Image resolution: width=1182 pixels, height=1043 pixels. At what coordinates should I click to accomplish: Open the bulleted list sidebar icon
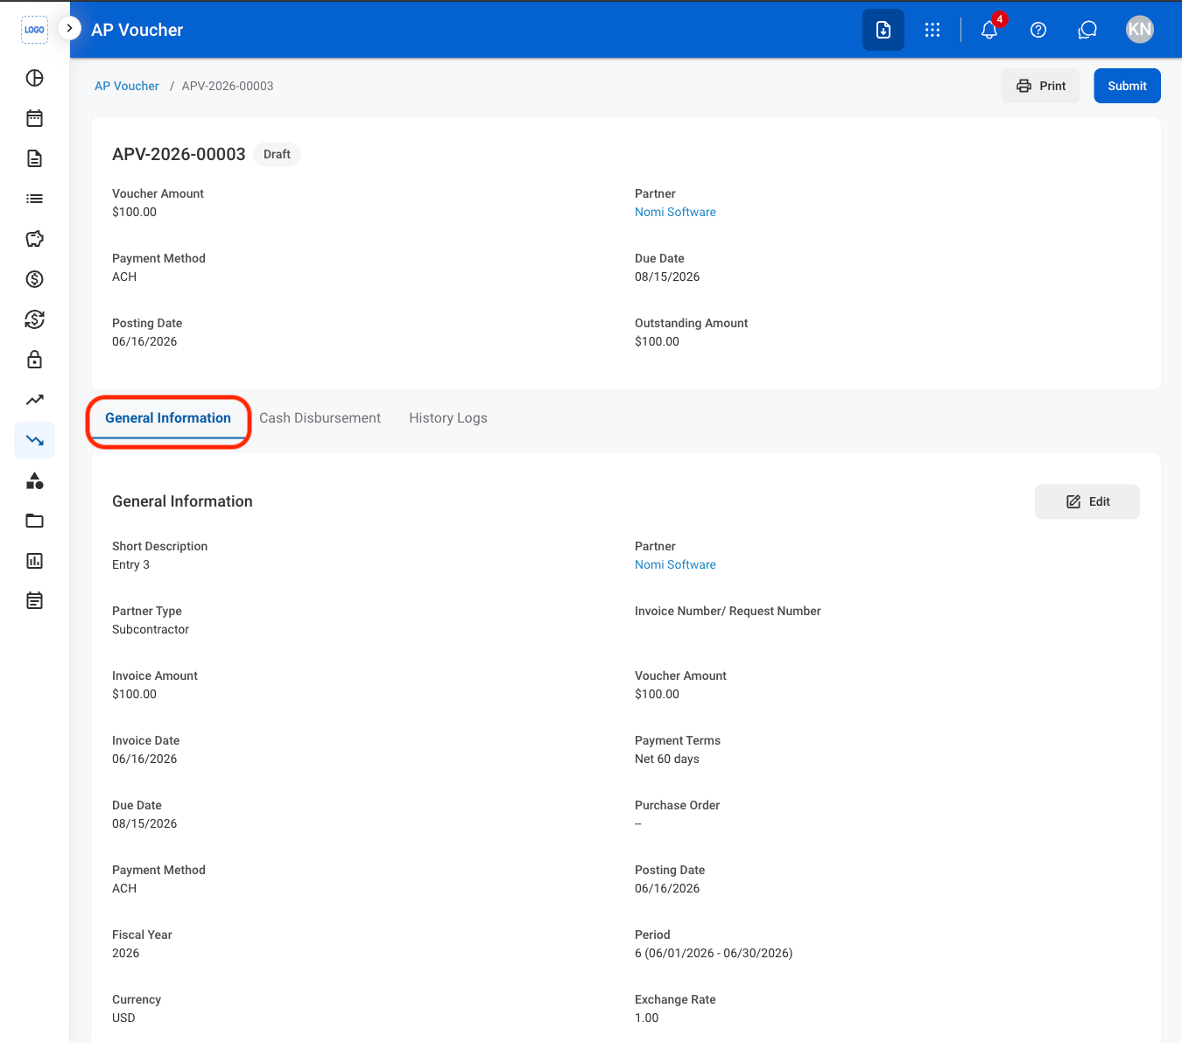point(34,199)
